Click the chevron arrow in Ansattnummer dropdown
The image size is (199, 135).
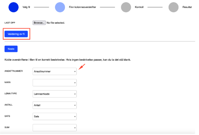(x=75, y=72)
